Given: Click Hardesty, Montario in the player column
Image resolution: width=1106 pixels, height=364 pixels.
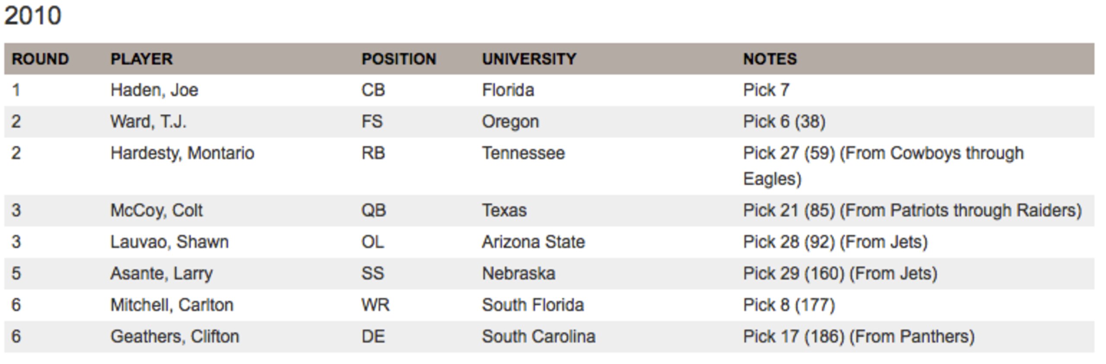Looking at the screenshot, I should 182,154.
